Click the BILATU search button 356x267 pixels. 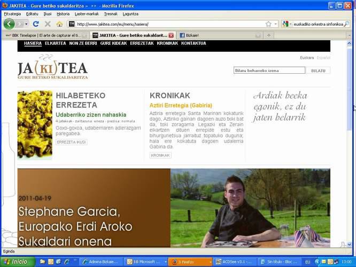(318, 70)
